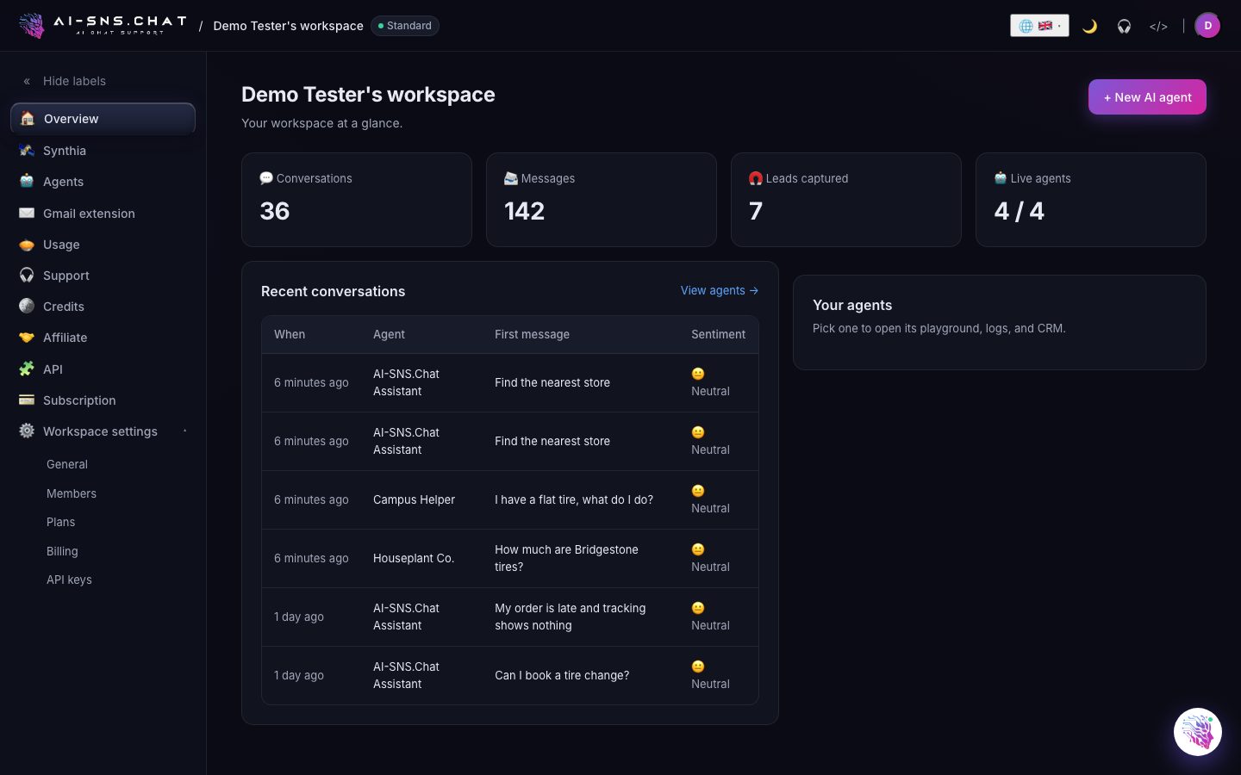
Task: Click the Overview house icon
Action: [28, 119]
